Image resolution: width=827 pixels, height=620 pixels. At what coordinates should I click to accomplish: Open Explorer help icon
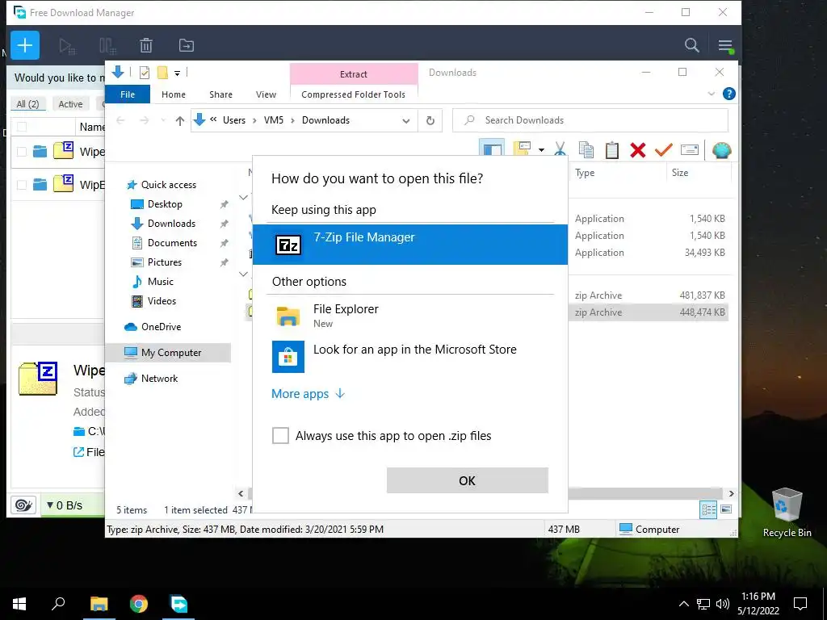728,94
